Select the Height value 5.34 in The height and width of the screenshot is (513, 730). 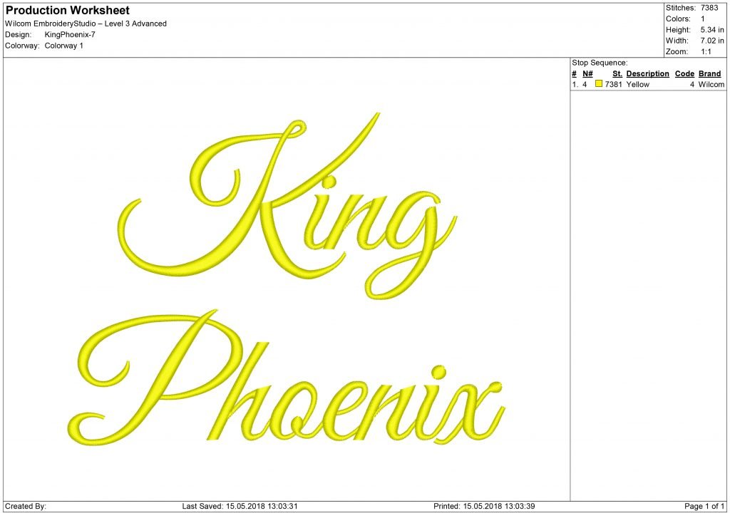pos(713,30)
